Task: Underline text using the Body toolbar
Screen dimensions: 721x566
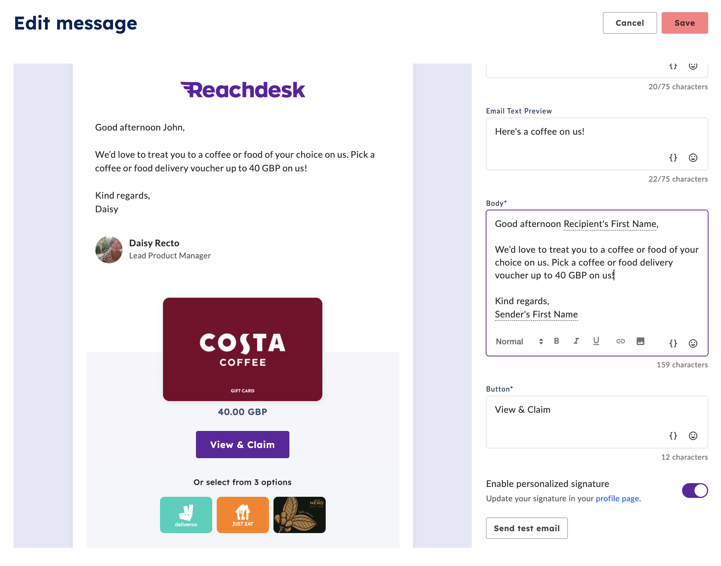Action: click(x=596, y=341)
